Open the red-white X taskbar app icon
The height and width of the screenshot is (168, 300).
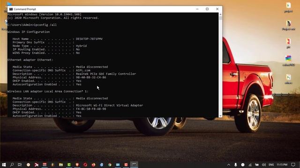[x=37, y=165]
